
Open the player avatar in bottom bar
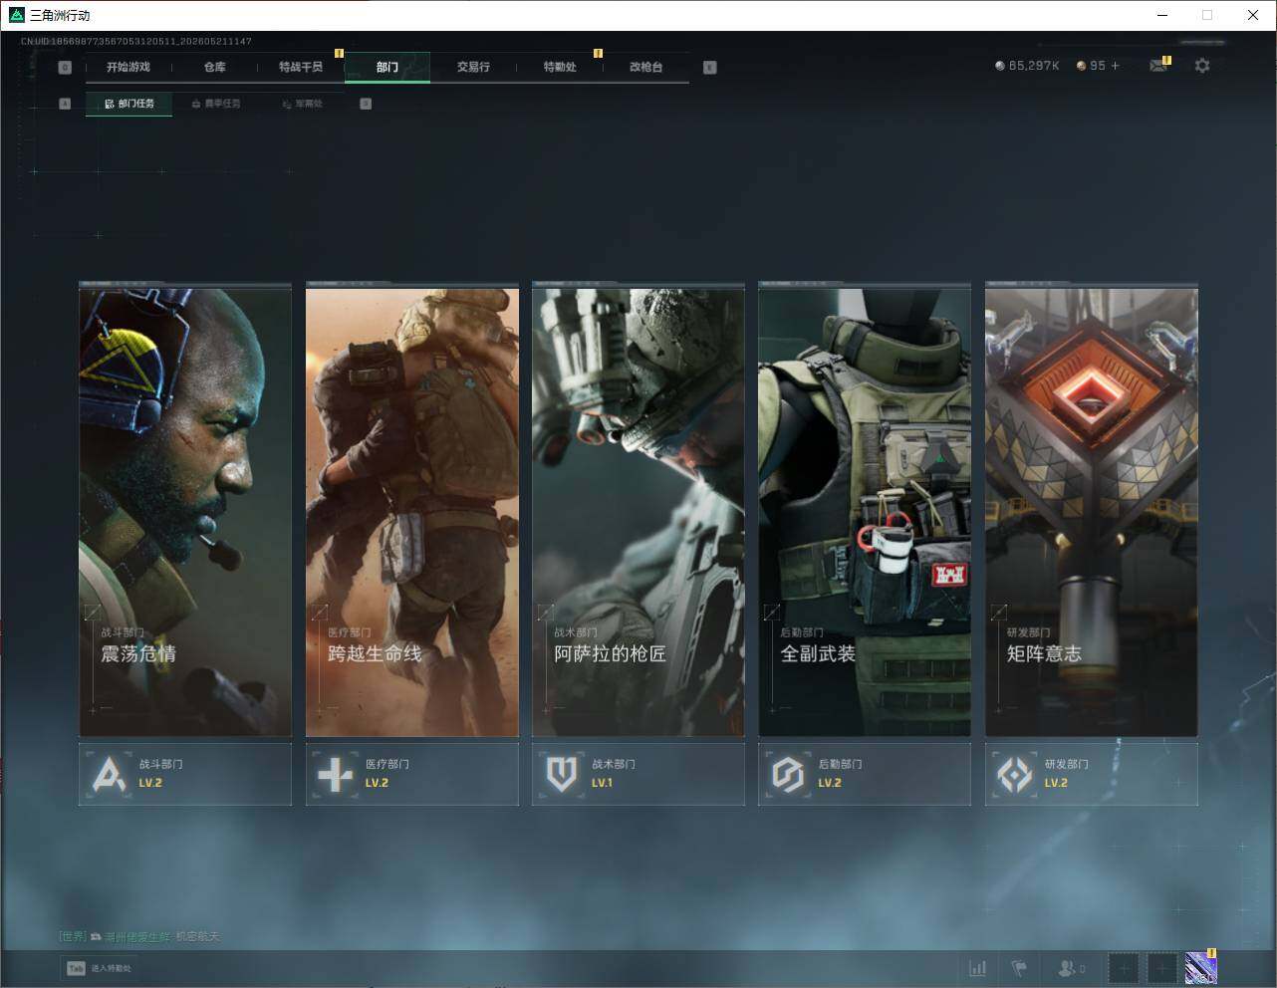tap(1200, 968)
